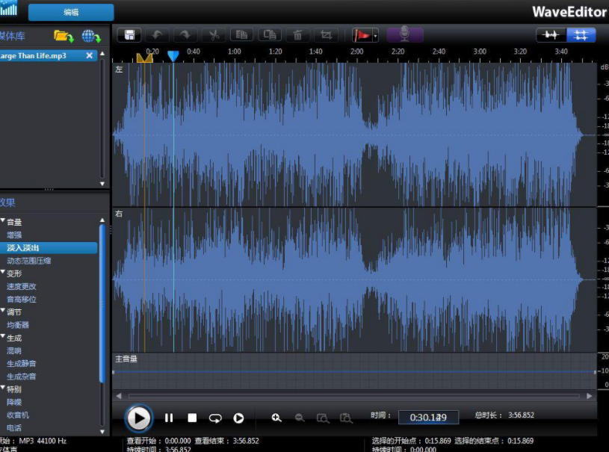Collapse the 调节 effects category
609x452 pixels.
tap(3, 310)
